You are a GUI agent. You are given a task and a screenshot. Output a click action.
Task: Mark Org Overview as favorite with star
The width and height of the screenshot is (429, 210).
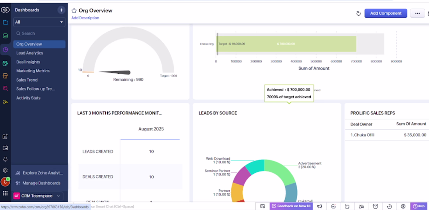pyautogui.click(x=74, y=11)
